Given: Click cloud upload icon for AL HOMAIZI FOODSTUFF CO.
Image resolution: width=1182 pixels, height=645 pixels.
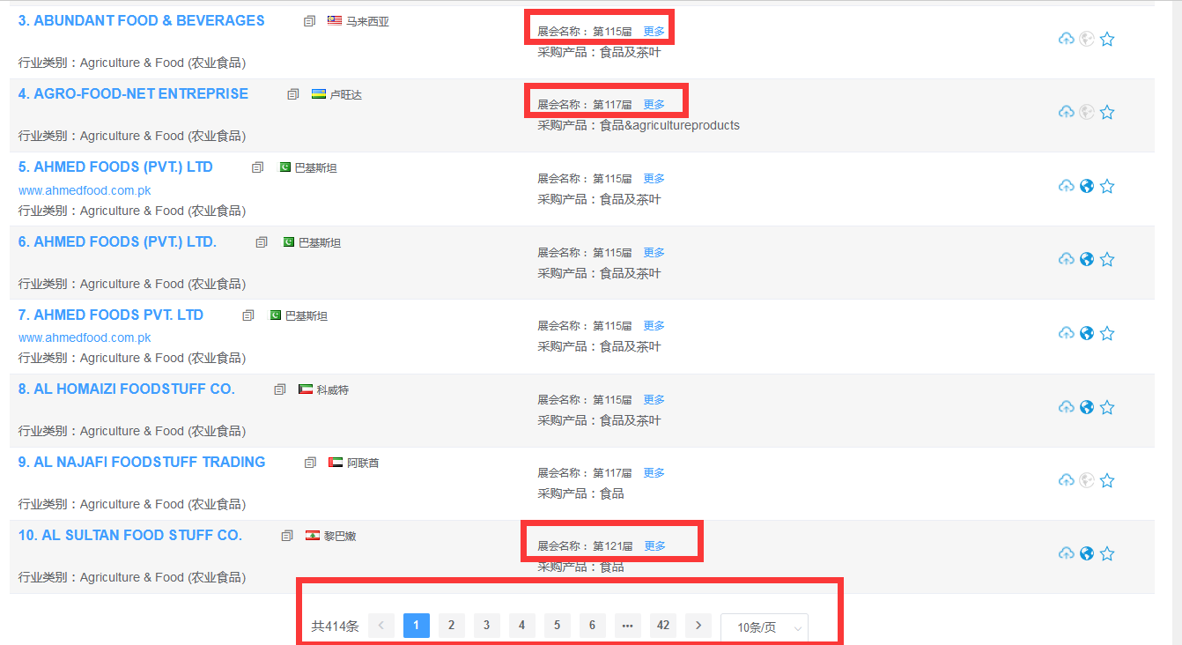Looking at the screenshot, I should coord(1066,407).
